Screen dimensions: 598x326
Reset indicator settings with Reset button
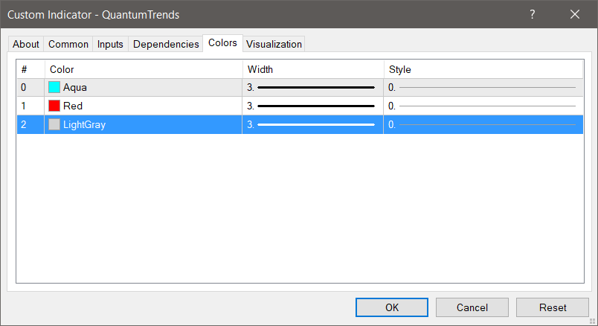coord(553,307)
